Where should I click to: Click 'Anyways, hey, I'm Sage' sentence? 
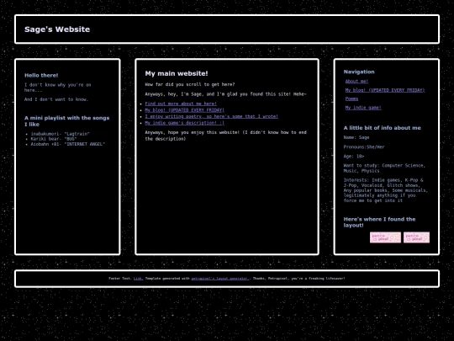pyautogui.click(x=225, y=94)
